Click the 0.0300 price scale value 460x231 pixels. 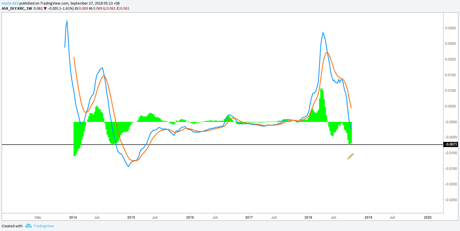click(x=450, y=28)
